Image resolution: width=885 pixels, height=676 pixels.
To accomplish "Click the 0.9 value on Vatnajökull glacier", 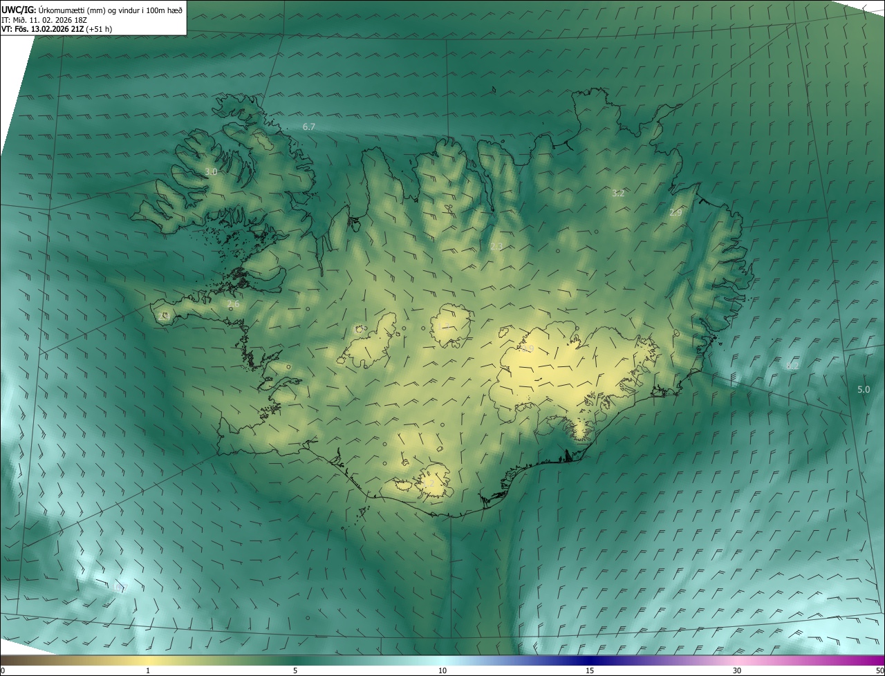I will pyautogui.click(x=529, y=348).
